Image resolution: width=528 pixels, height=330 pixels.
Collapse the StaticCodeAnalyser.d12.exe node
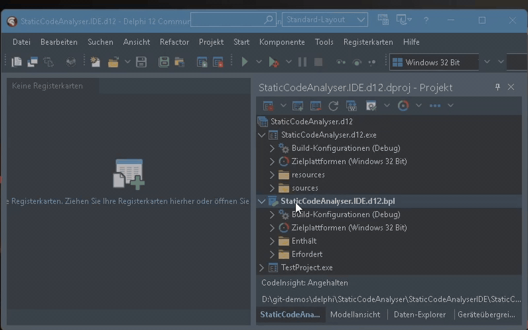click(261, 135)
